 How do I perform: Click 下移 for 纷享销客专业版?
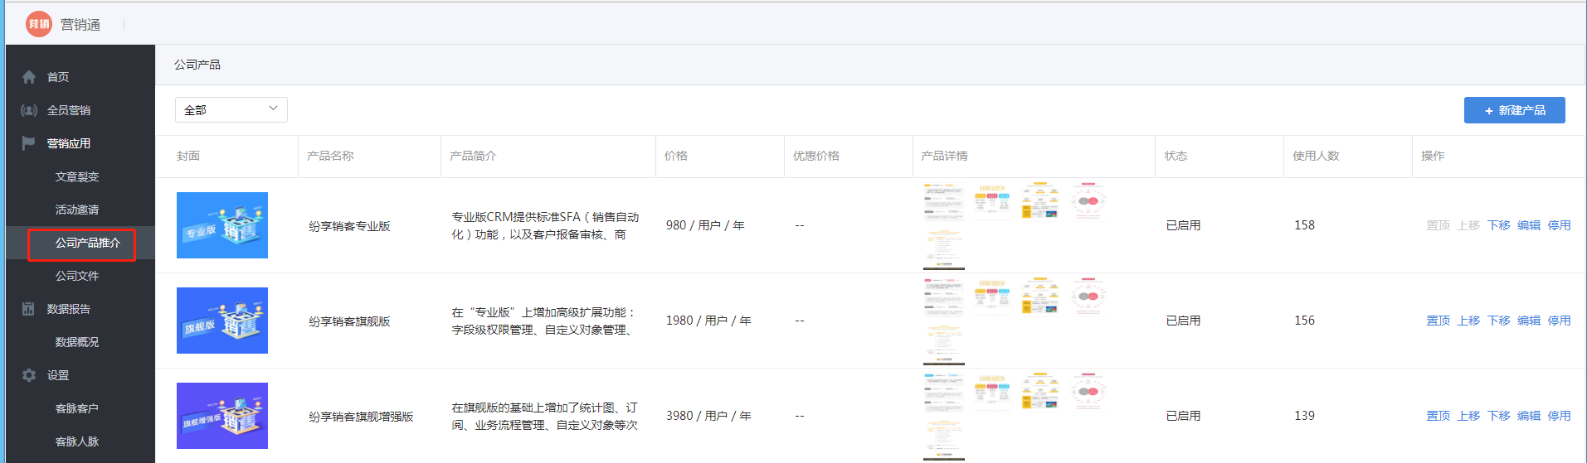point(1498,225)
